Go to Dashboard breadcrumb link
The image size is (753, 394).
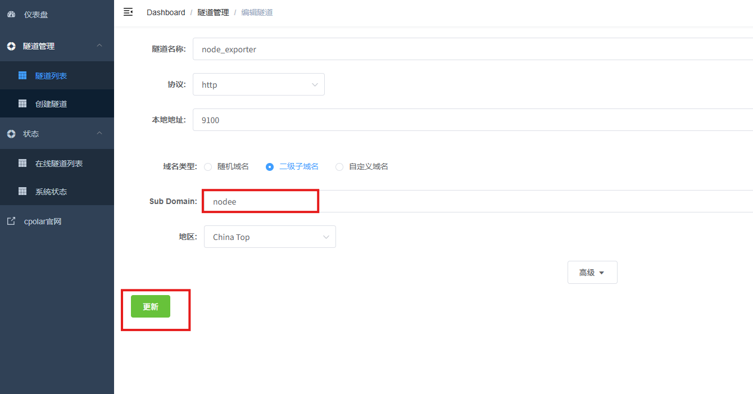(x=166, y=12)
